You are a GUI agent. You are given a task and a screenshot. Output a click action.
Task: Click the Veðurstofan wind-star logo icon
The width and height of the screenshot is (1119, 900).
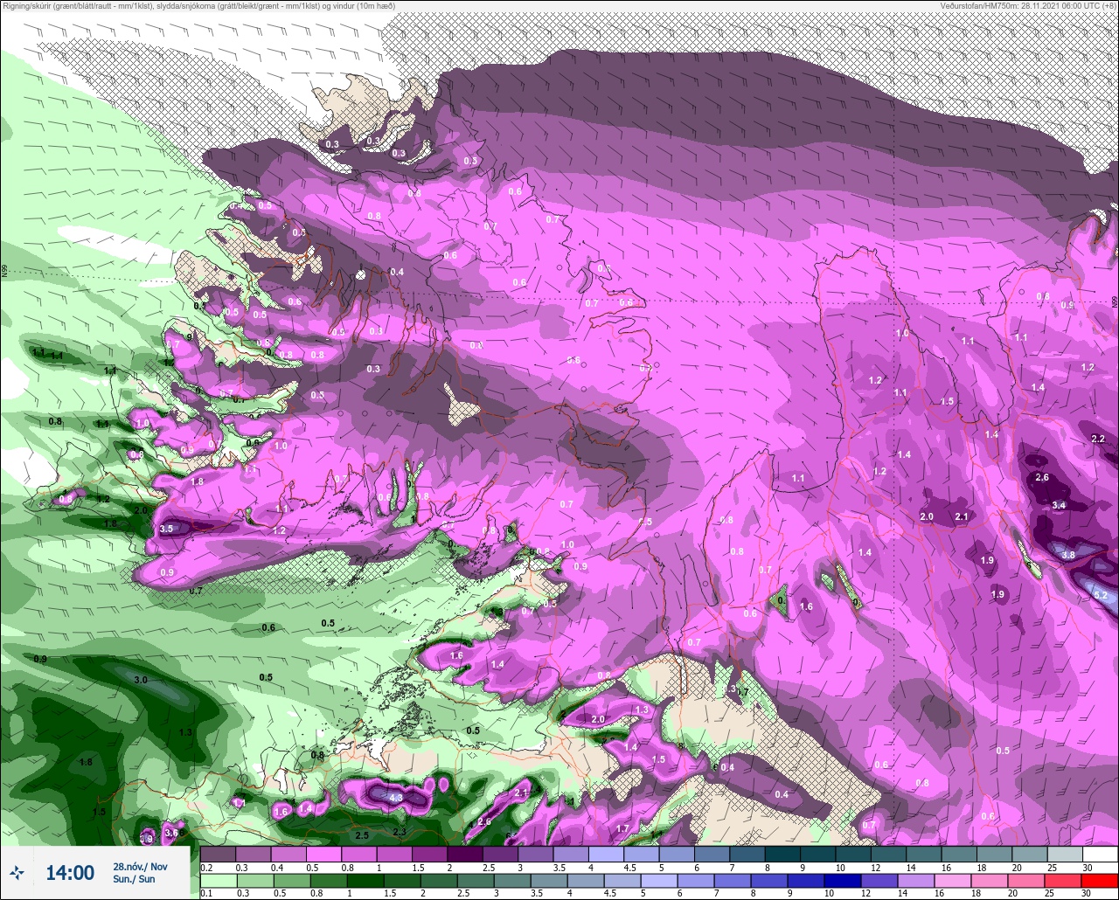point(17,871)
